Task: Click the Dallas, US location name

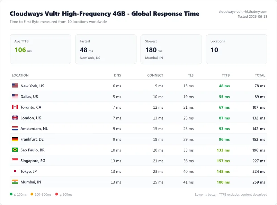Action: pyautogui.click(x=29, y=97)
